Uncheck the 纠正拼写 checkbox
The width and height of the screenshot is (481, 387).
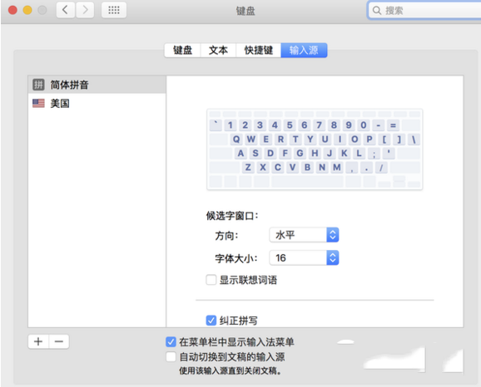(211, 321)
